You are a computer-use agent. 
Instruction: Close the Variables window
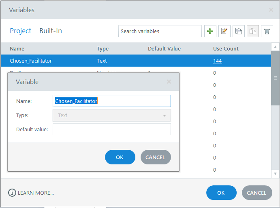coord(271,10)
